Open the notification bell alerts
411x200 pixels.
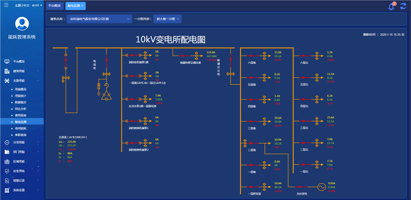391,7
